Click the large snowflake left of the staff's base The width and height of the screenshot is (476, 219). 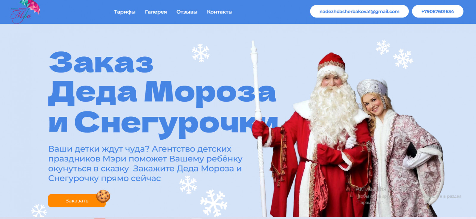pyautogui.click(x=214, y=203)
